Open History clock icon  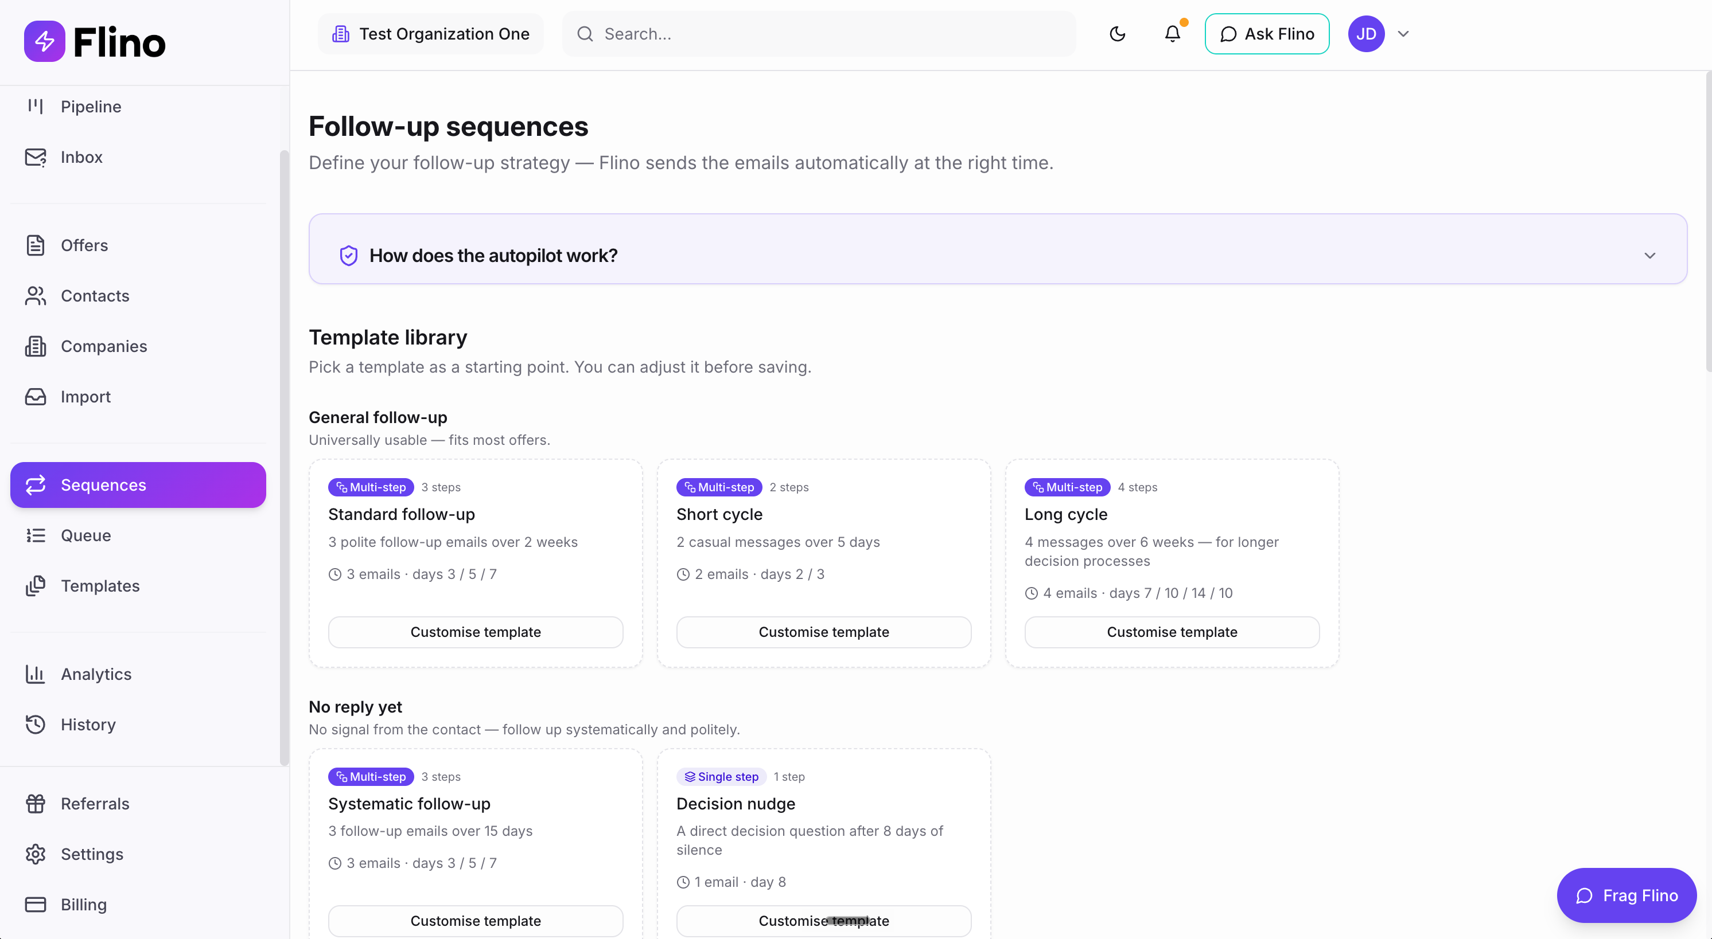35,725
